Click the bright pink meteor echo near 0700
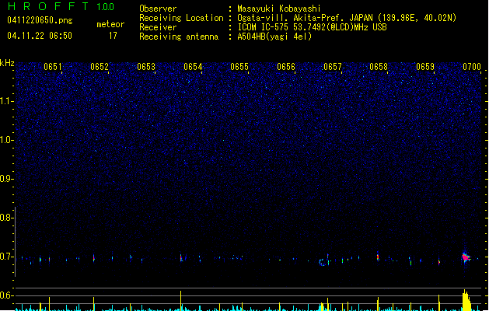Viewport: 489px width, 311px height. tap(466, 257)
